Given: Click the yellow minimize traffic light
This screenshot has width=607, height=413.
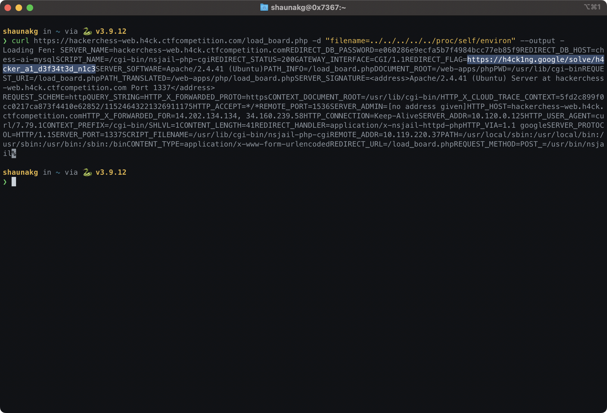Looking at the screenshot, I should coord(19,8).
